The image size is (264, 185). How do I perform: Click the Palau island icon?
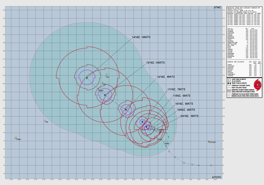(15, 138)
